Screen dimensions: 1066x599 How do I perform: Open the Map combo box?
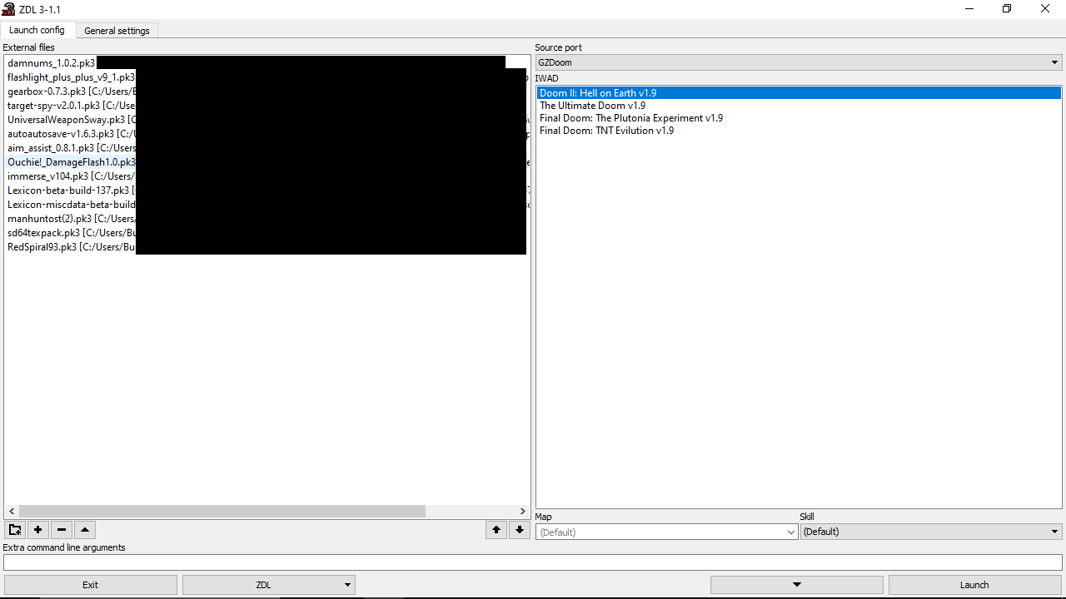667,532
